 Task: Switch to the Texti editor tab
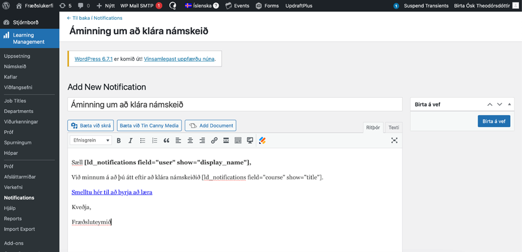point(394,127)
